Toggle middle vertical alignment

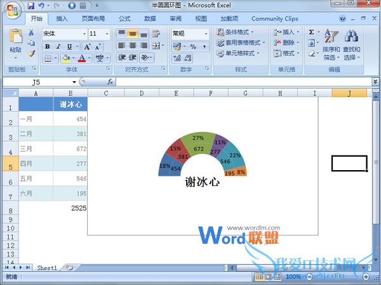click(133, 34)
